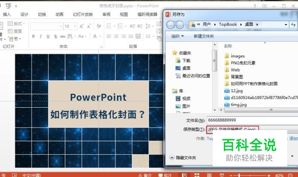Select the 如何用PPT制作表格化封面 folder
This screenshot has height=177, width=298.
tap(251, 84)
